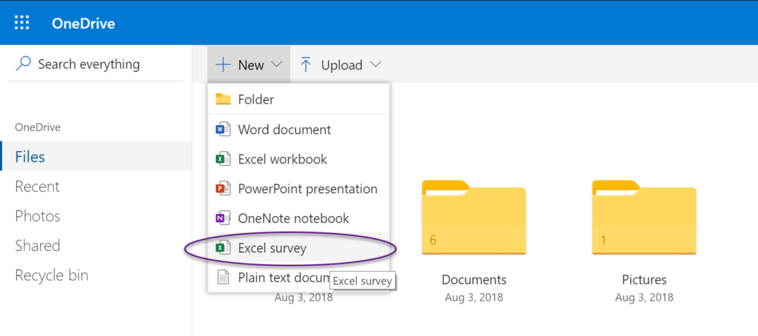Go to Recent in sidebar
The height and width of the screenshot is (336, 758).
pos(37,187)
